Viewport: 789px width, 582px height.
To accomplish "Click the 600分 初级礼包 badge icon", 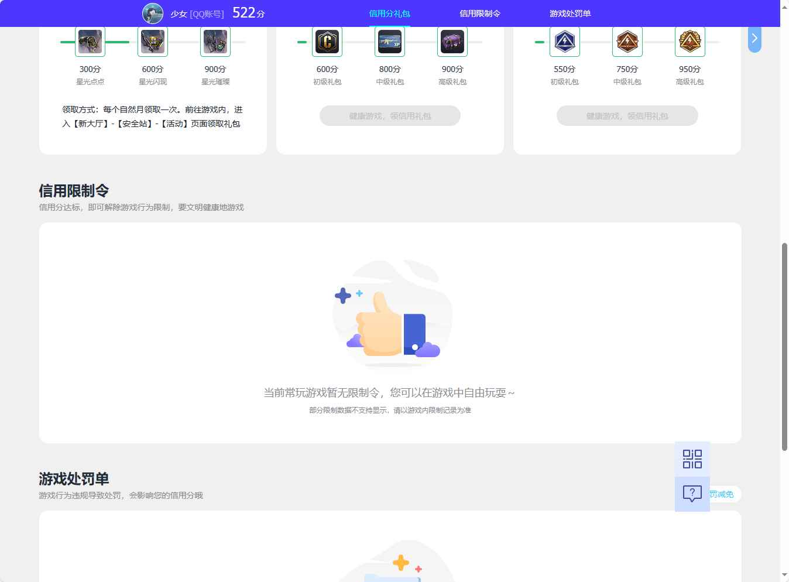I will [327, 42].
